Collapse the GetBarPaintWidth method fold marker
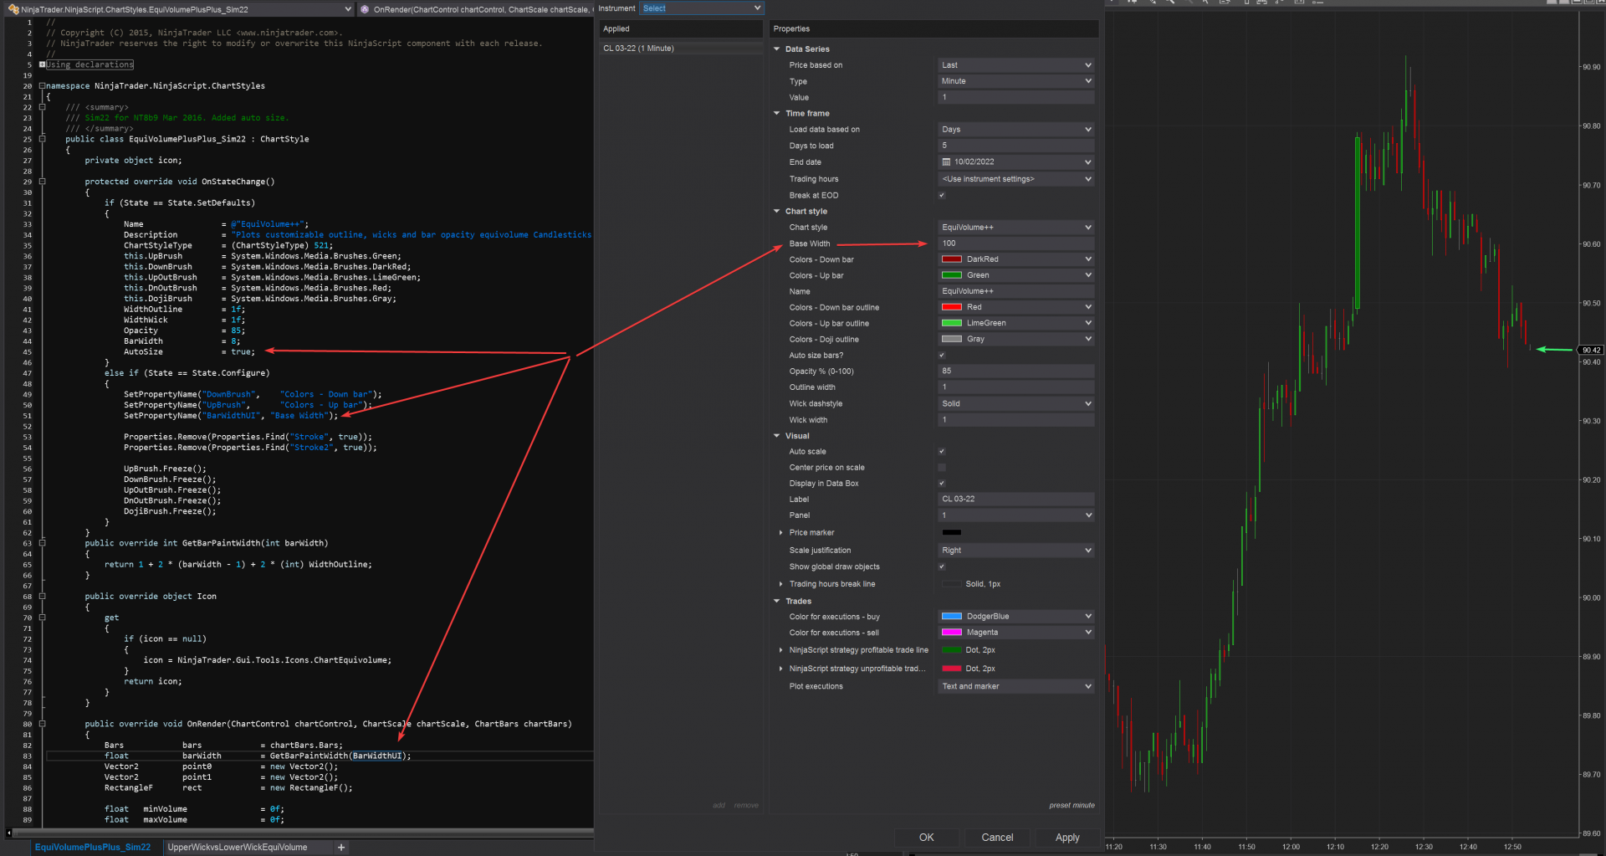Image resolution: width=1606 pixels, height=856 pixels. (x=42, y=543)
